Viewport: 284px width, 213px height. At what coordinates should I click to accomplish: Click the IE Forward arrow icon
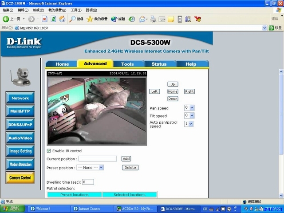coord(32,19)
